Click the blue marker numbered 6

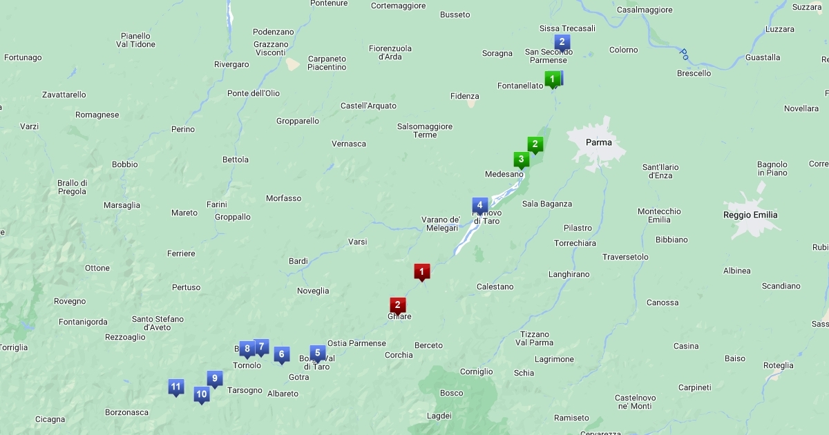280,354
